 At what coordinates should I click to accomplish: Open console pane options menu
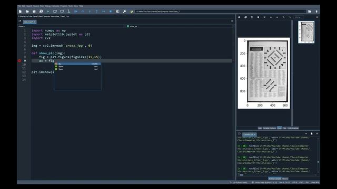tap(317, 133)
